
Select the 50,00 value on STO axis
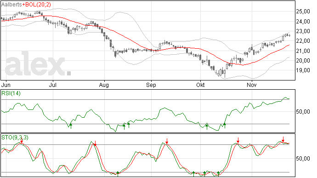pyautogui.click(x=303, y=159)
